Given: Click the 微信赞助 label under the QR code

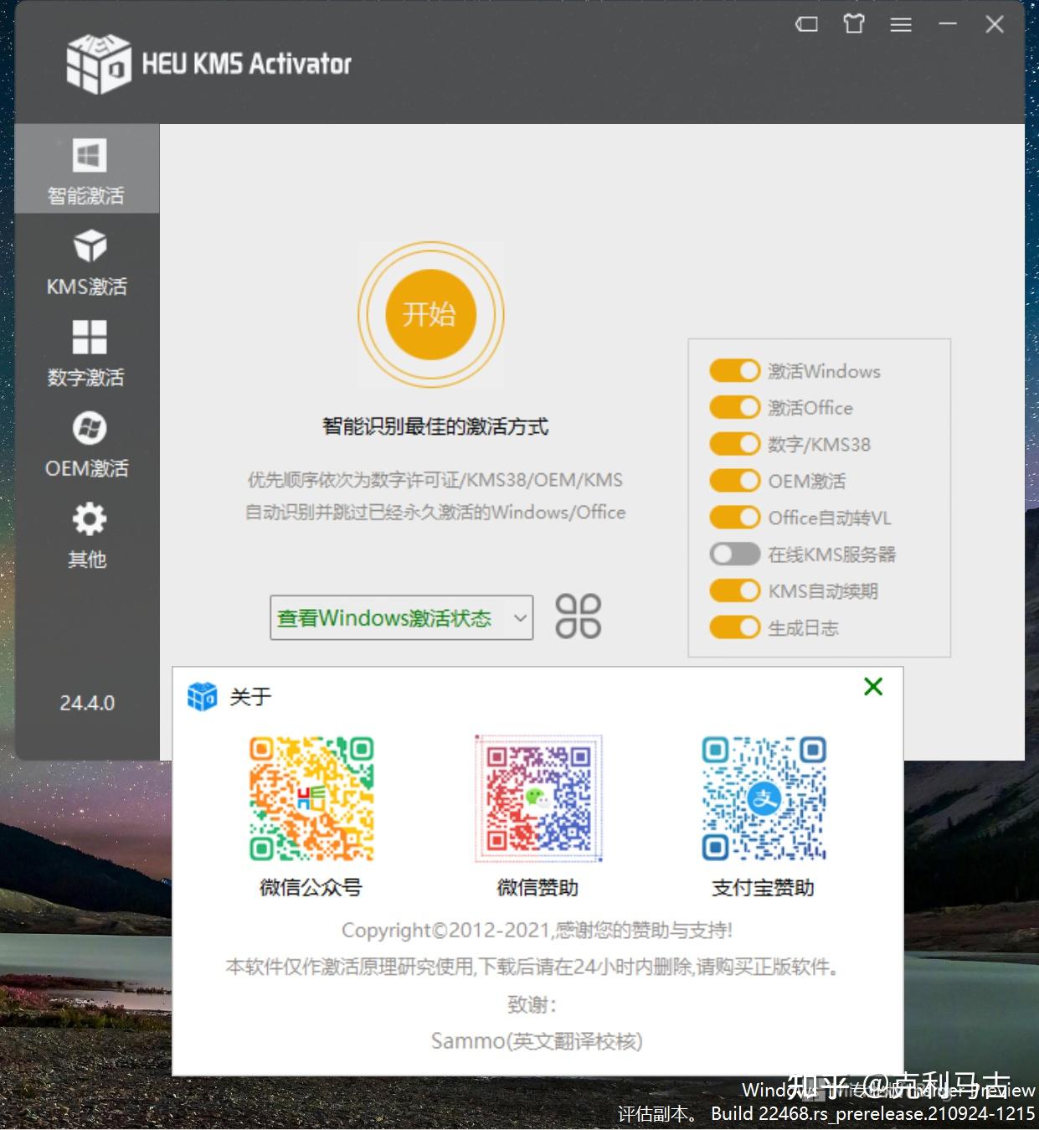Looking at the screenshot, I should point(538,887).
